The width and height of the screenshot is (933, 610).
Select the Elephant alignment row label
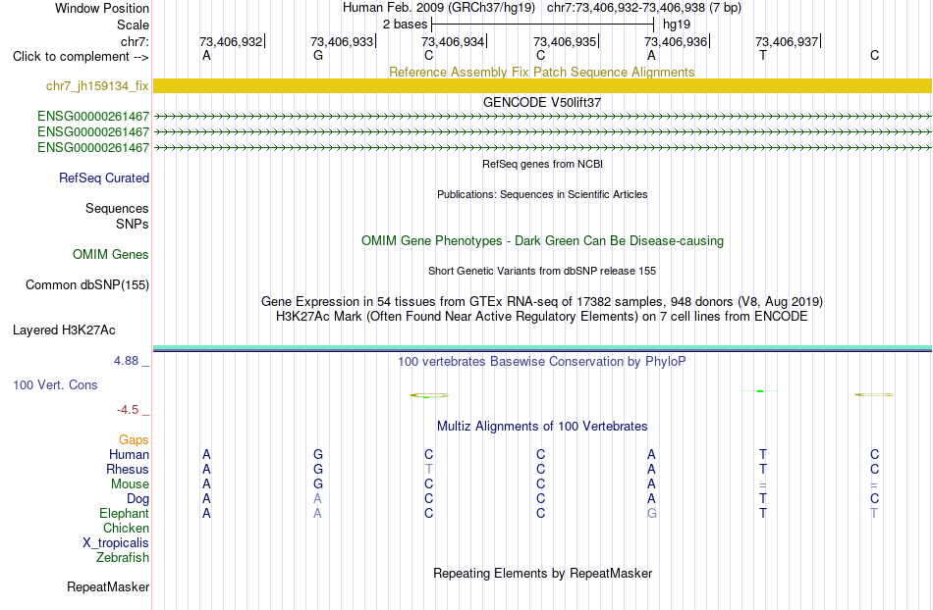tap(124, 513)
